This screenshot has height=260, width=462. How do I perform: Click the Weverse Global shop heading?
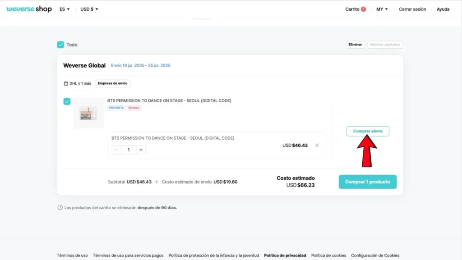(84, 65)
